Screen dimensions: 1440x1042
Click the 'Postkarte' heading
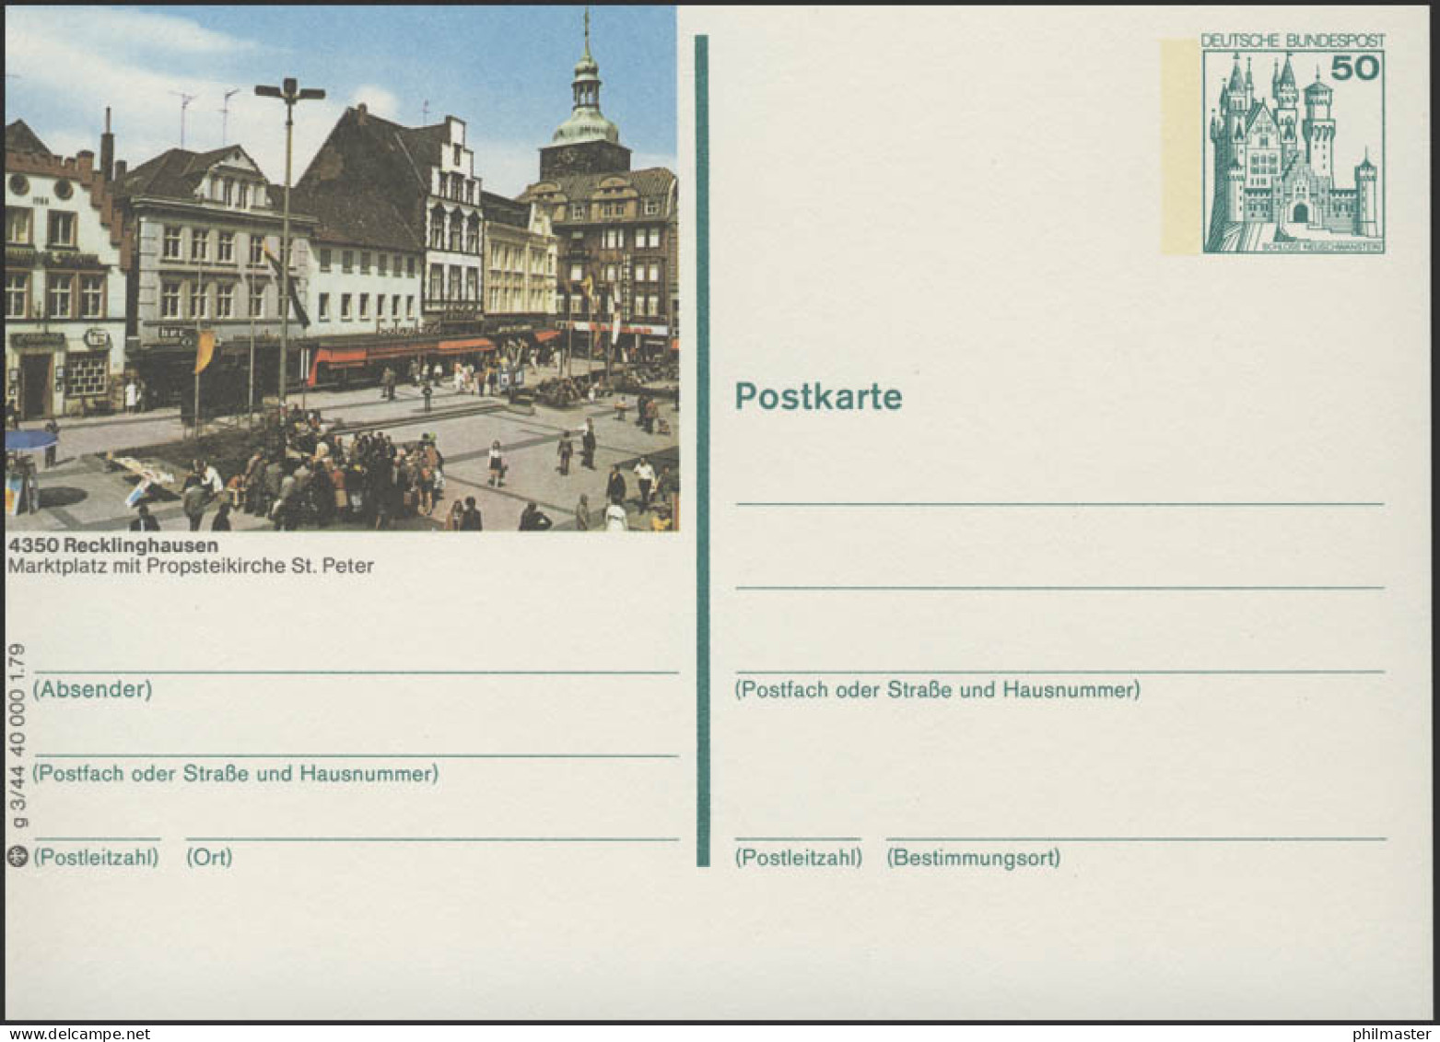[x=818, y=397]
